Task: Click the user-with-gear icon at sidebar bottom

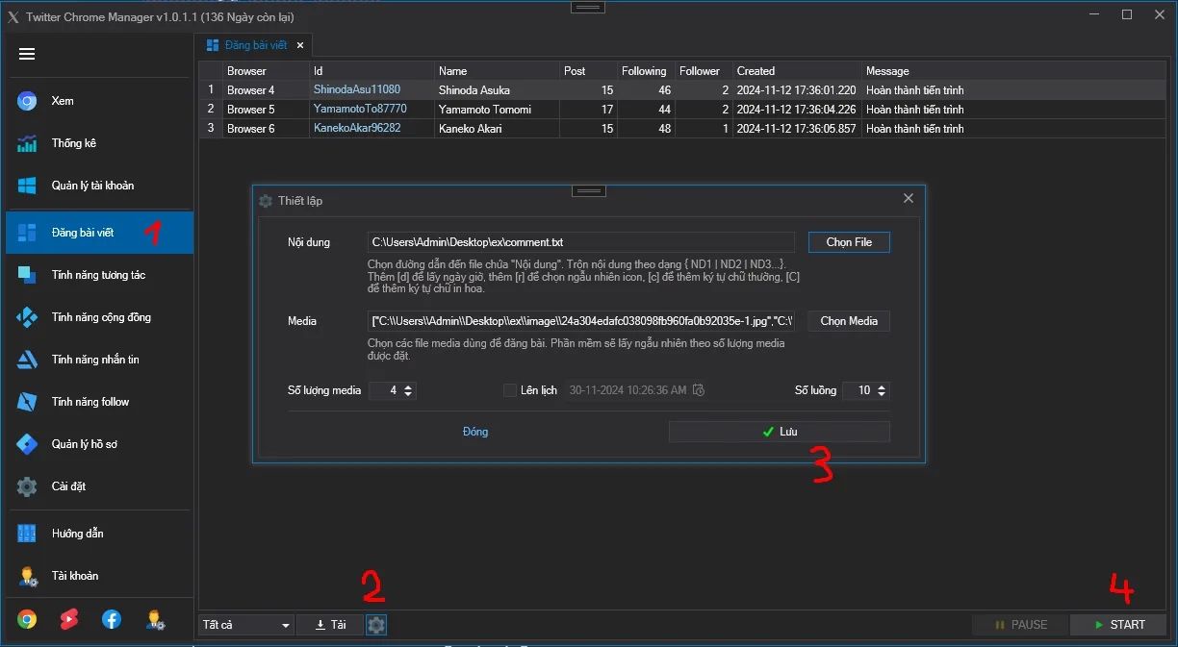Action: tap(154, 619)
